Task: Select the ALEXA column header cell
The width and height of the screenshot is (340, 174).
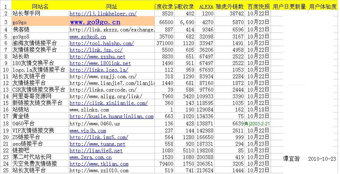Action: 206,6
